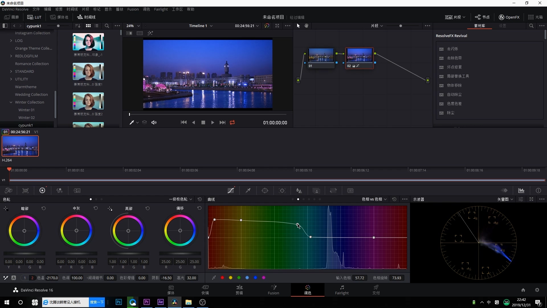
Task: Click the play button in the viewer
Action: (x=213, y=122)
